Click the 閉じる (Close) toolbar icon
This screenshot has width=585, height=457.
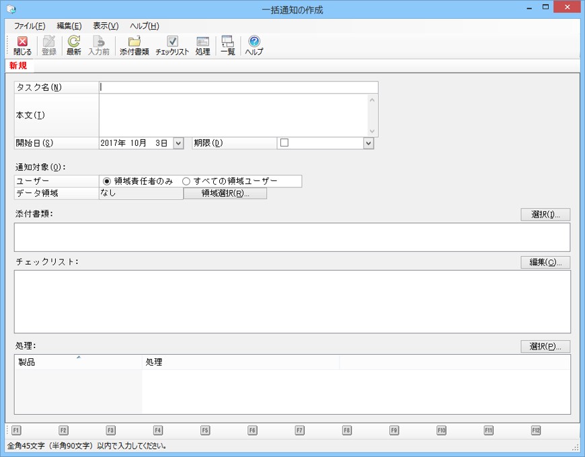[x=22, y=42]
